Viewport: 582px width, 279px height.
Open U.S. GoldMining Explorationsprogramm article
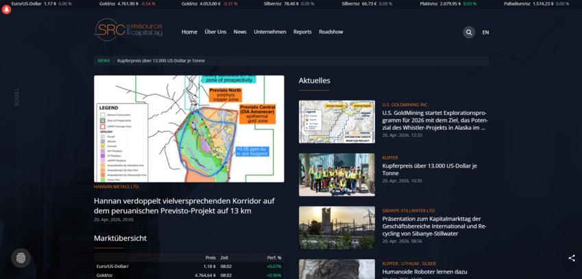[434, 120]
